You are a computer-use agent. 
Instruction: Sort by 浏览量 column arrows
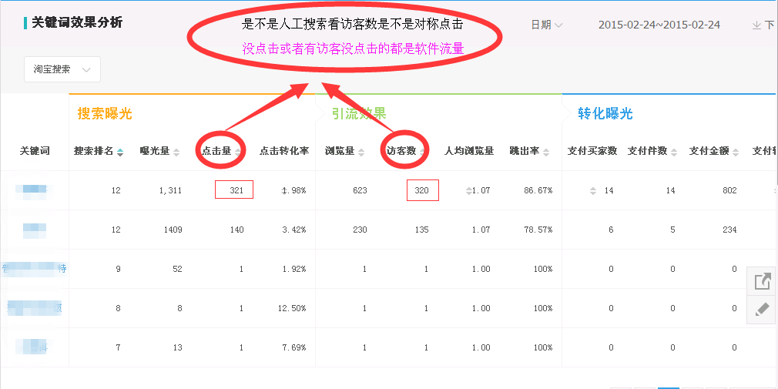(x=361, y=152)
